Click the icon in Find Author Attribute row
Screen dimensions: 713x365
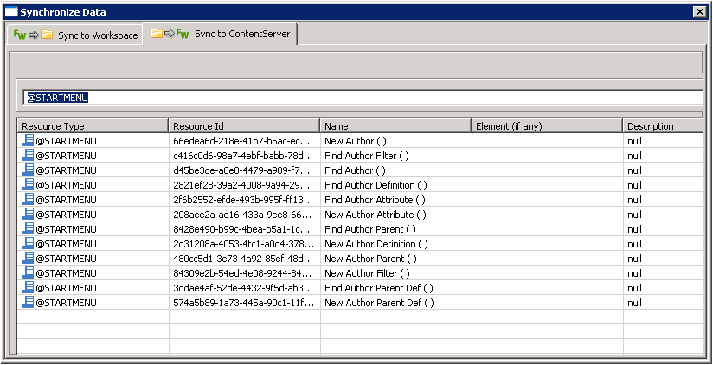click(x=28, y=199)
